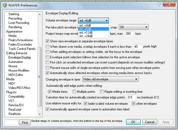
Task: Click the pin window icon
Action: (159, 4)
